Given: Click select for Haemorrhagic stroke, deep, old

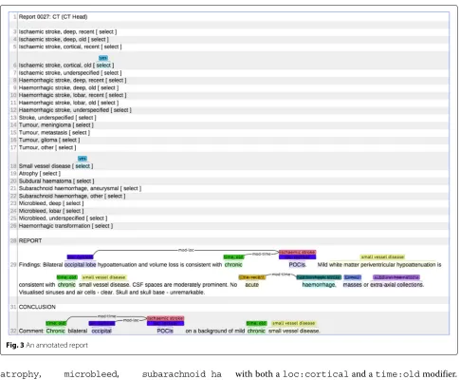Looking at the screenshot, I should pyautogui.click(x=108, y=87).
